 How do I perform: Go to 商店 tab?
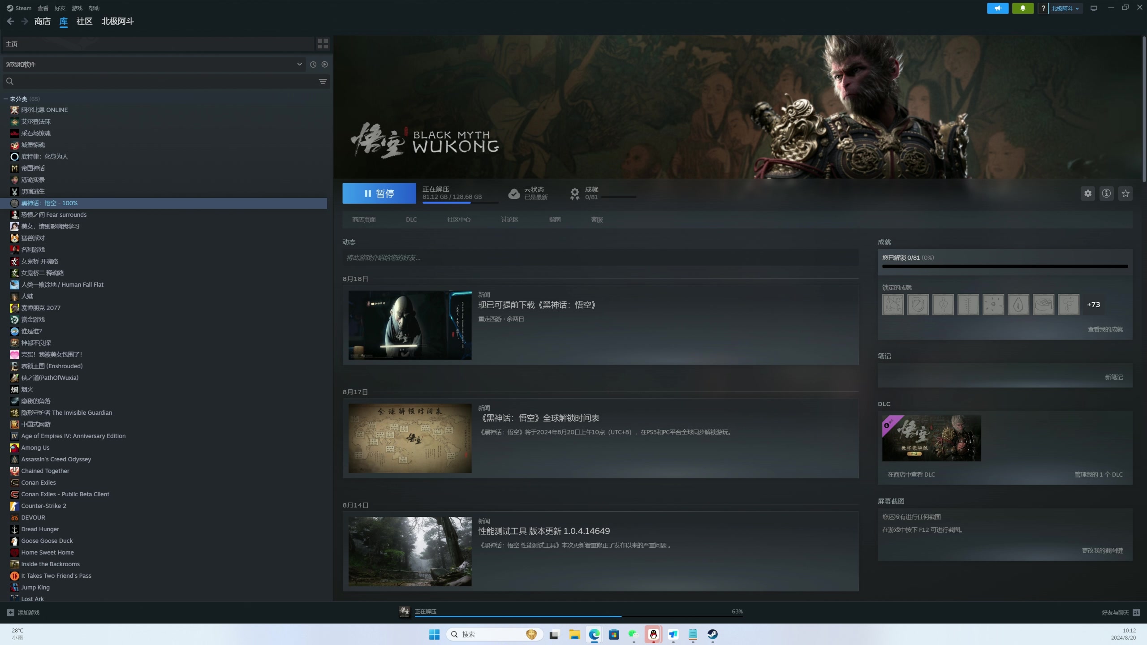42,21
